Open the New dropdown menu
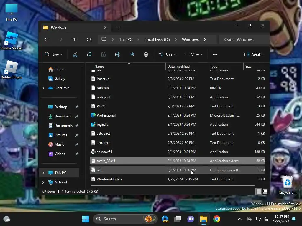302x226 pixels. (x=53, y=54)
